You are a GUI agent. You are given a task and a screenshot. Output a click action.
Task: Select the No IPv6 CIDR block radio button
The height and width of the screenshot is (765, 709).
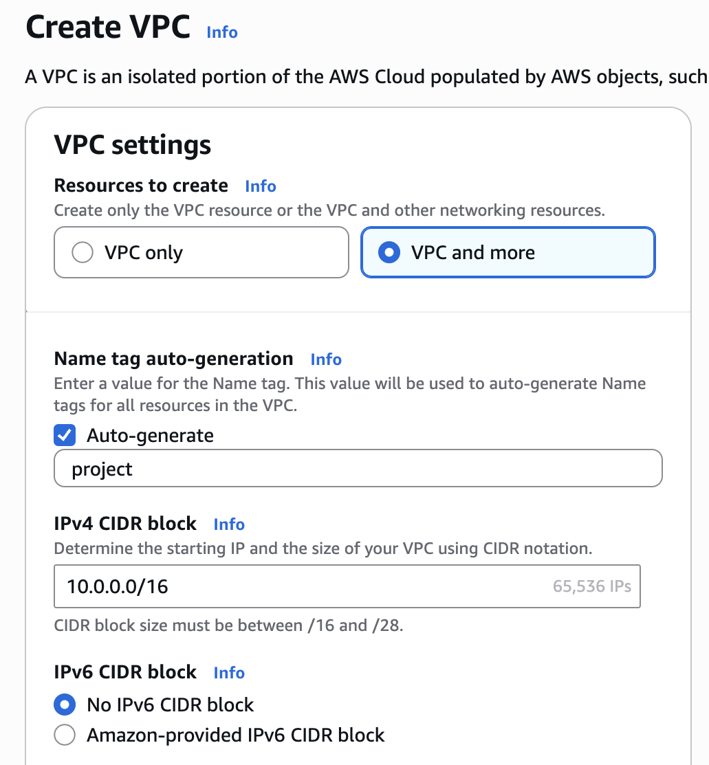pyautogui.click(x=65, y=705)
